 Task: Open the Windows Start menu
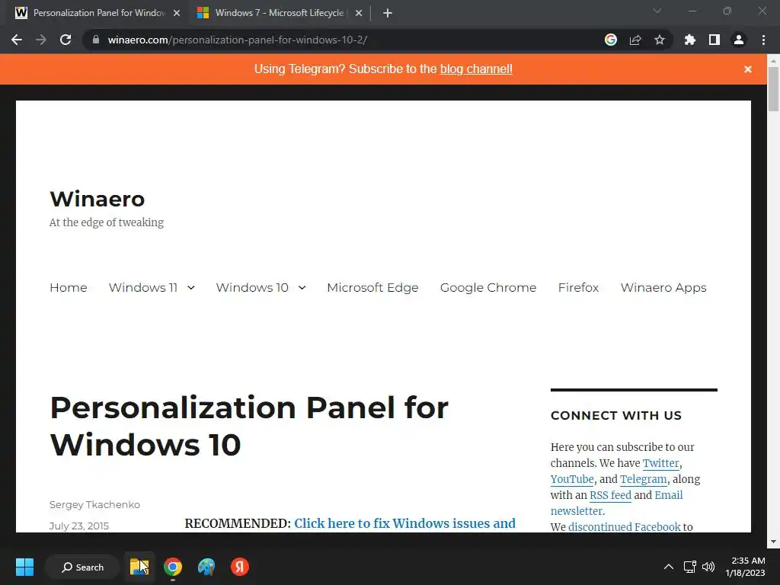[24, 567]
